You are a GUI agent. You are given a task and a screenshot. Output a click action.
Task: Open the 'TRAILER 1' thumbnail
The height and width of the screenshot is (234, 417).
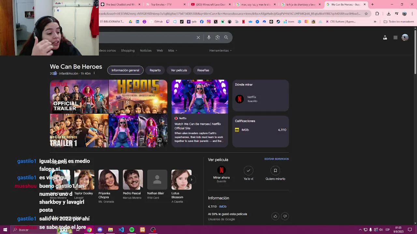point(79,131)
